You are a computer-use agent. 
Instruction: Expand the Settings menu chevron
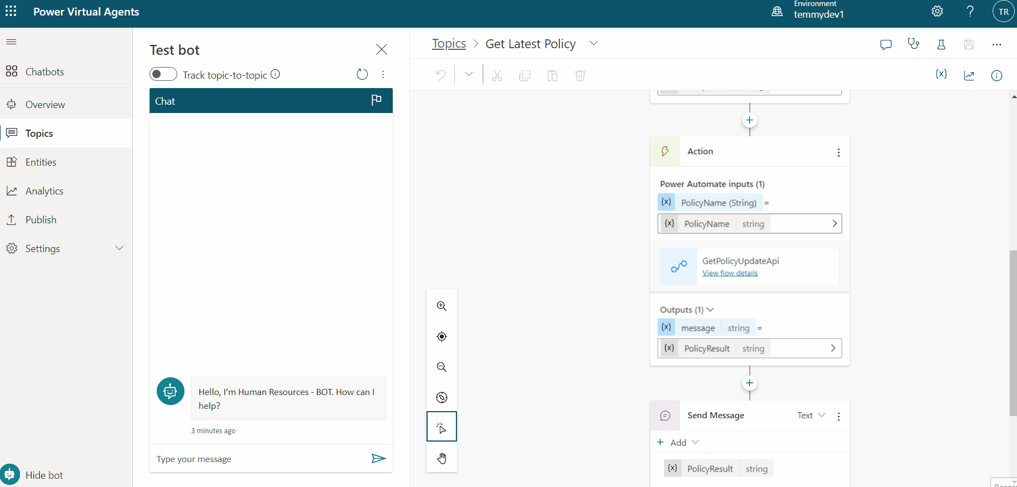(119, 248)
